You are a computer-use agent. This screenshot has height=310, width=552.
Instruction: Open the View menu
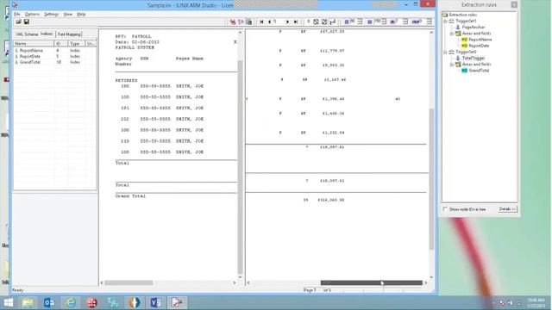point(67,15)
